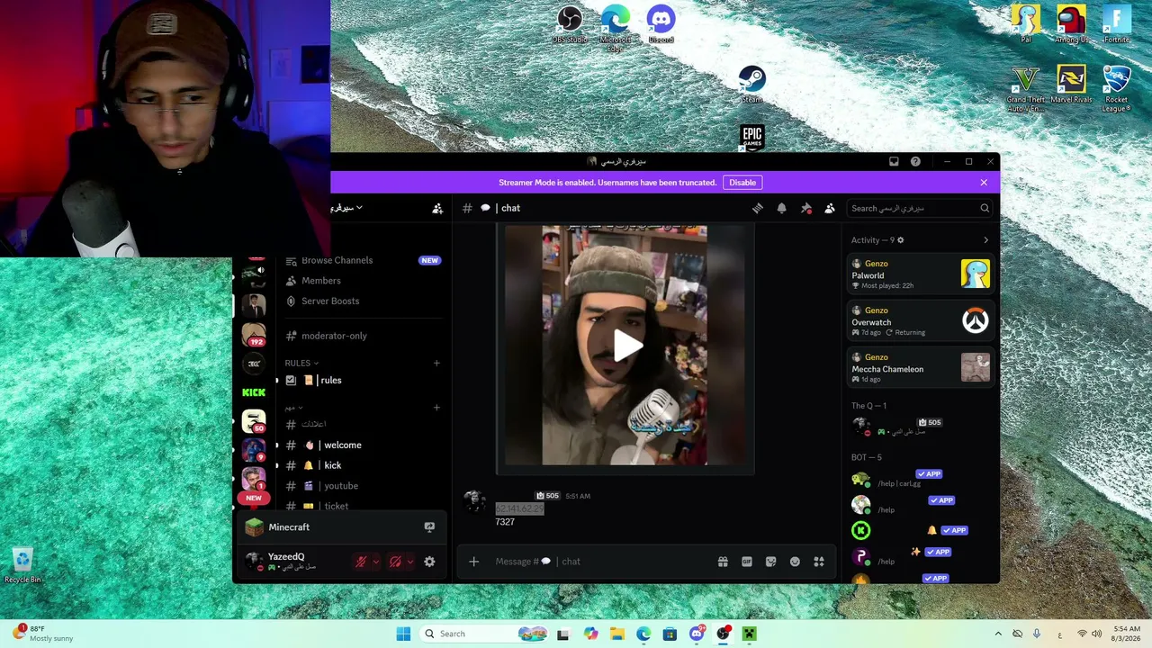Open Marvel Rivals desktop shortcut
The height and width of the screenshot is (648, 1152).
click(1071, 85)
